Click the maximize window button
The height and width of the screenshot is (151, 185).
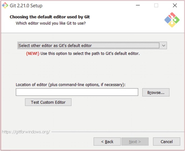point(156,5)
